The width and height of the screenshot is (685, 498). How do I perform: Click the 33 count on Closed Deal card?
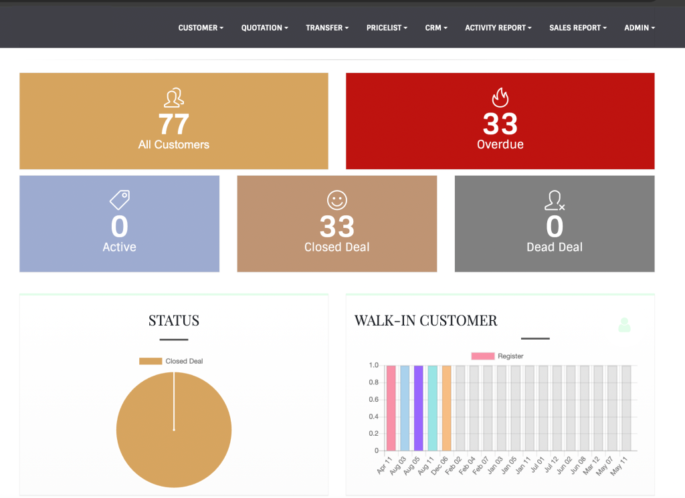[337, 227]
